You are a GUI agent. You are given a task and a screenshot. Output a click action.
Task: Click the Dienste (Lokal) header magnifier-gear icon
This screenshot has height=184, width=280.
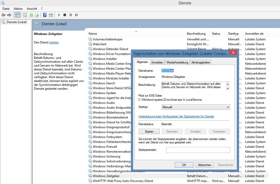(x=37, y=23)
